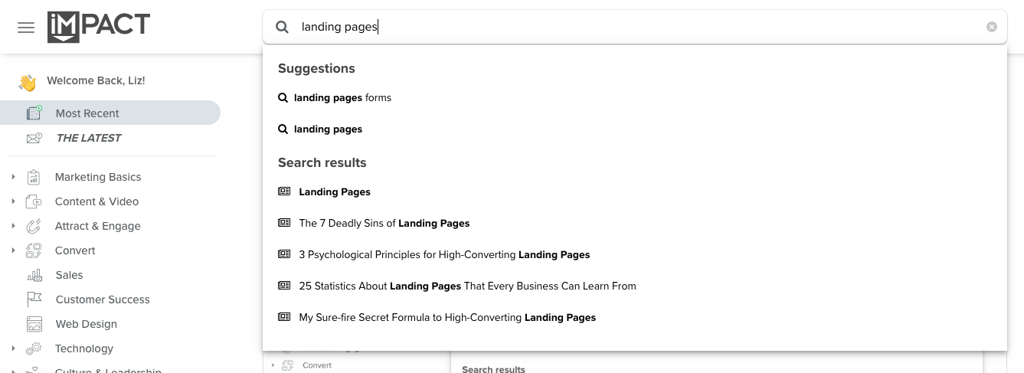The image size is (1024, 373).
Task: Open '25 Statistics About Landing Pages' result
Action: coord(467,286)
